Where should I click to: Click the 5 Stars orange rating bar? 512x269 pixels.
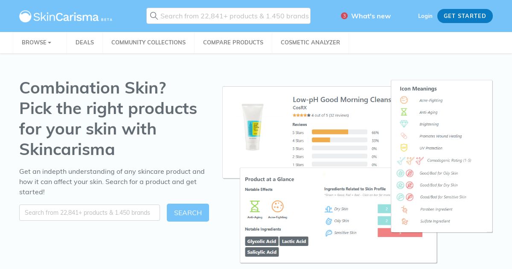pos(330,132)
